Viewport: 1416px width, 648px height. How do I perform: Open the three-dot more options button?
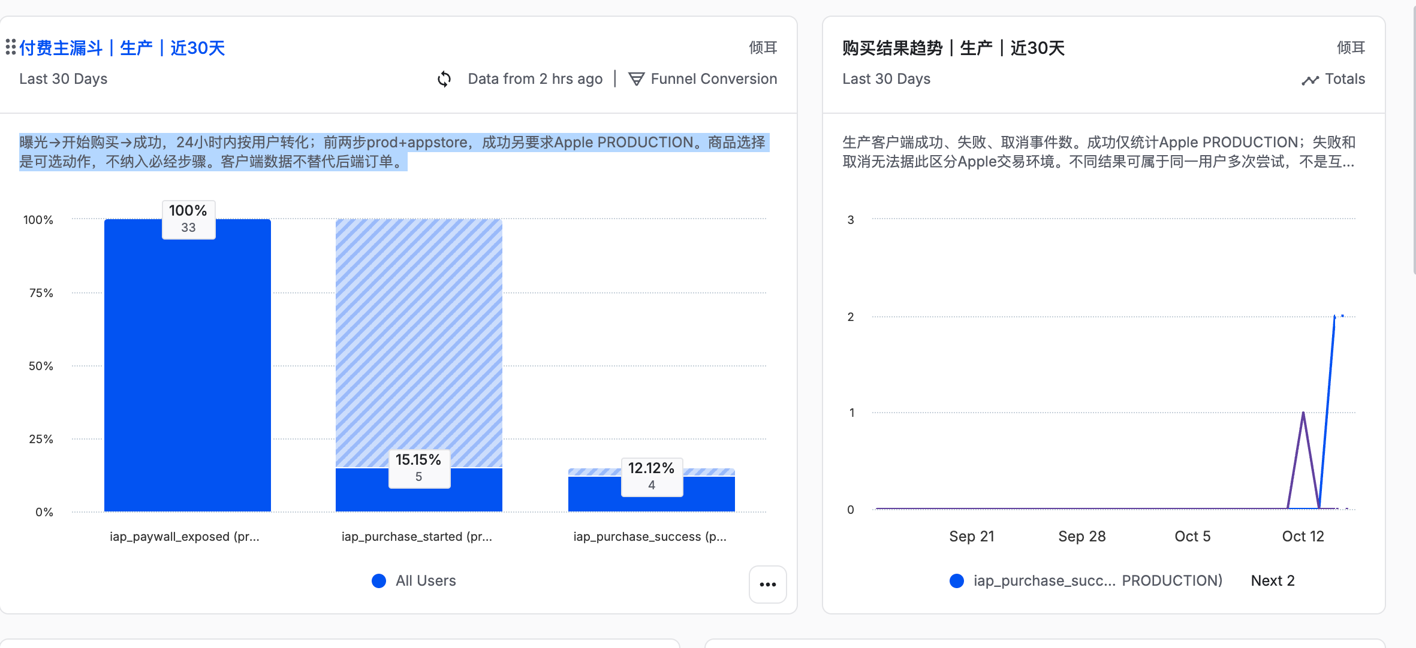768,584
